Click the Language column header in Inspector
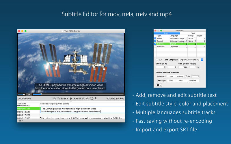 pos(174,36)
